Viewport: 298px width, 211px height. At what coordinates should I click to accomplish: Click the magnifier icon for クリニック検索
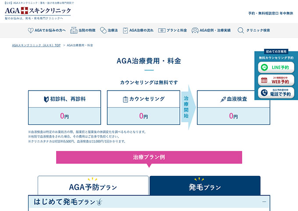241,30
